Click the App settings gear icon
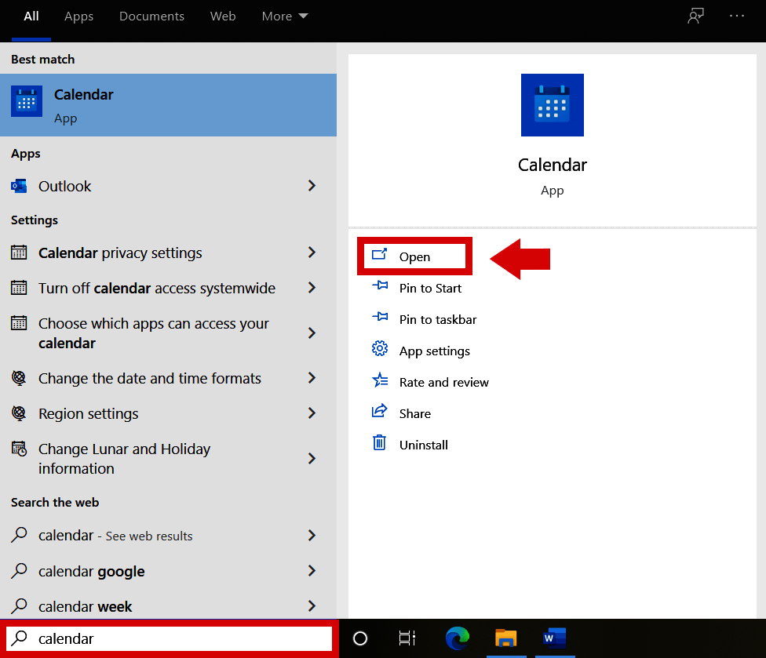 380,348
